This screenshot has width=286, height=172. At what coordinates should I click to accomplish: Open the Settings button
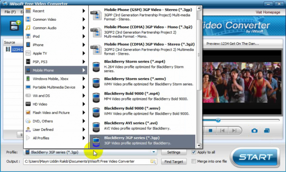tap(174, 152)
